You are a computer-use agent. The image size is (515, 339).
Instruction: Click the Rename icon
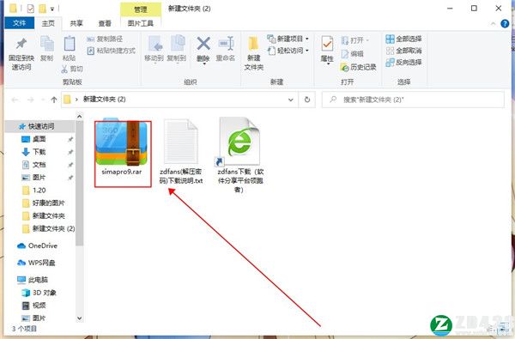tap(226, 44)
